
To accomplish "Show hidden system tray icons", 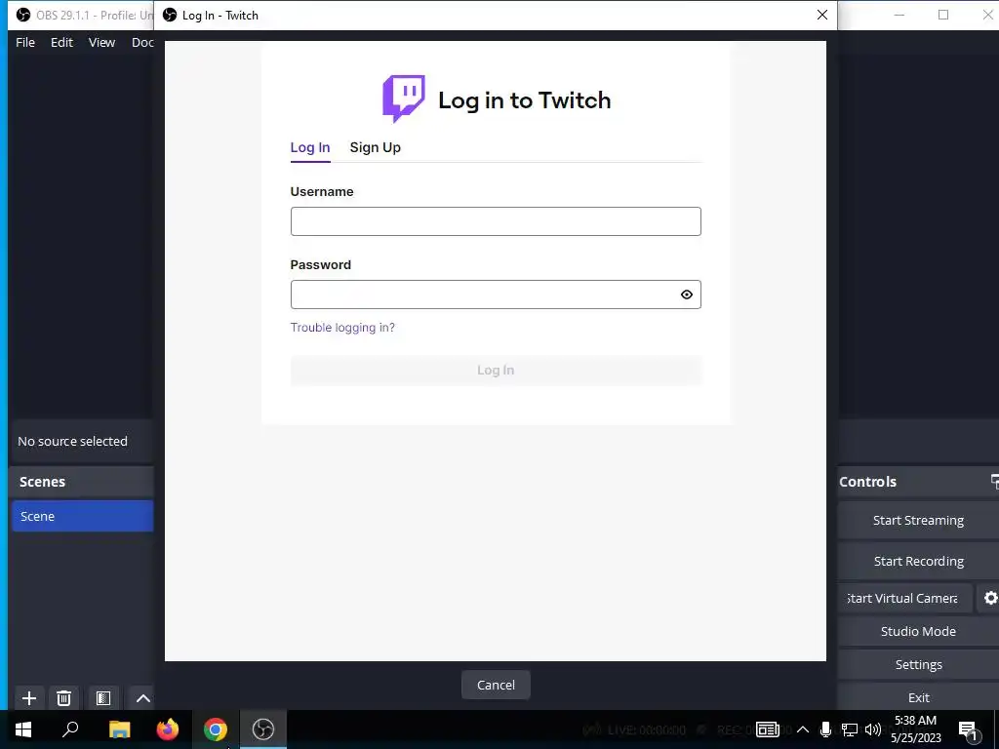I will click(803, 729).
